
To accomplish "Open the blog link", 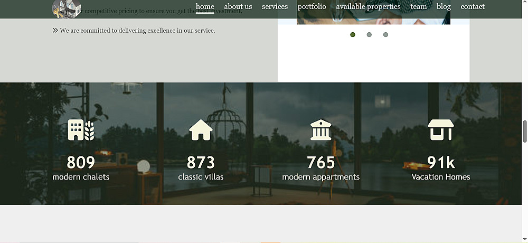I will [444, 6].
